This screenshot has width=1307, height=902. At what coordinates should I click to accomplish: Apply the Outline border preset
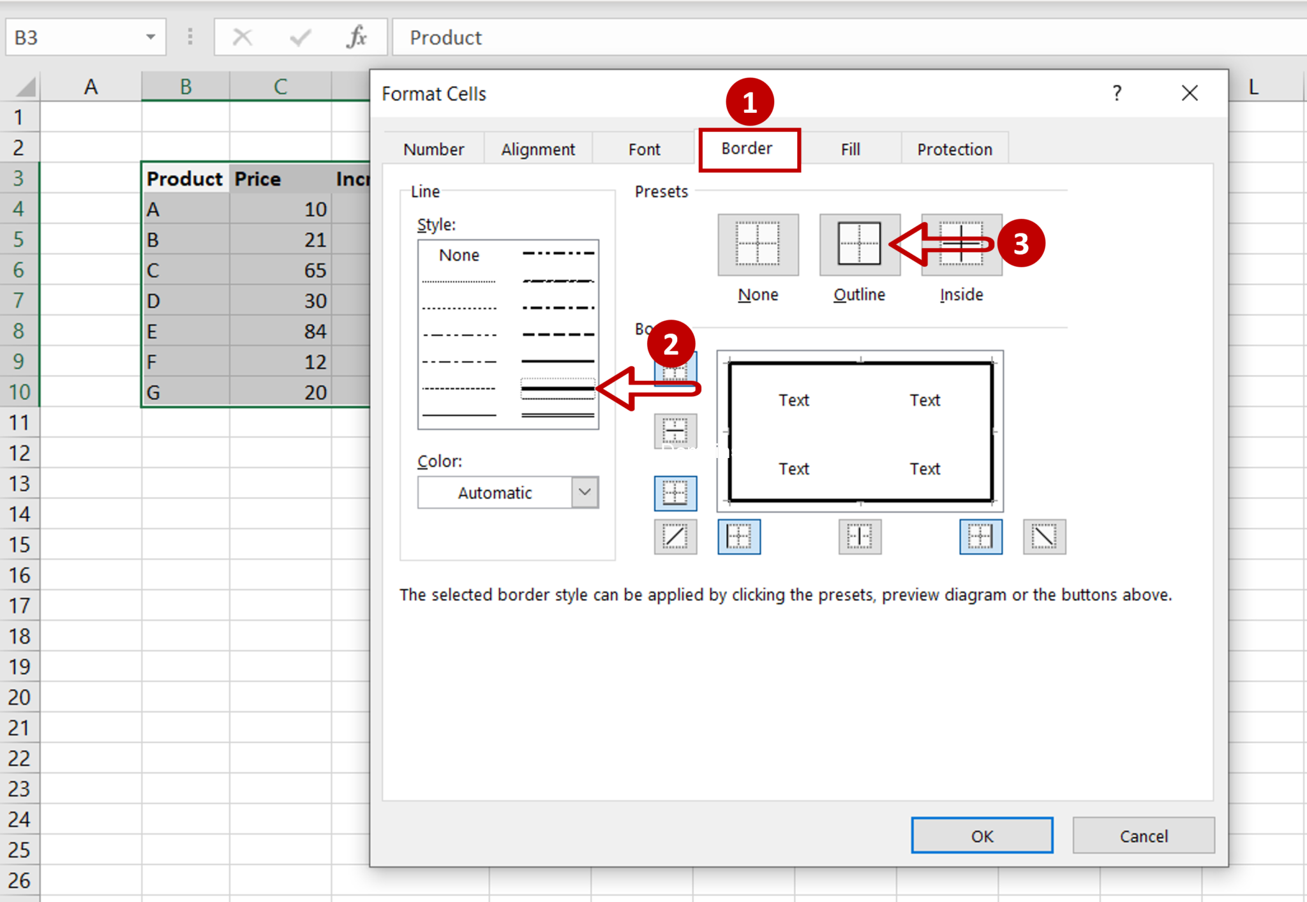coord(859,244)
